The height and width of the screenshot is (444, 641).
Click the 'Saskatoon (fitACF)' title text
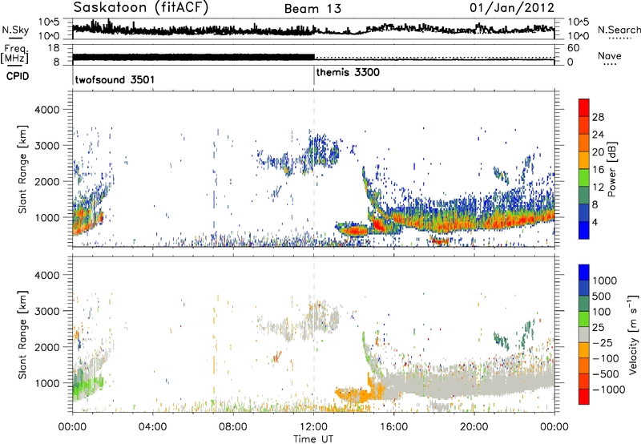(141, 7)
